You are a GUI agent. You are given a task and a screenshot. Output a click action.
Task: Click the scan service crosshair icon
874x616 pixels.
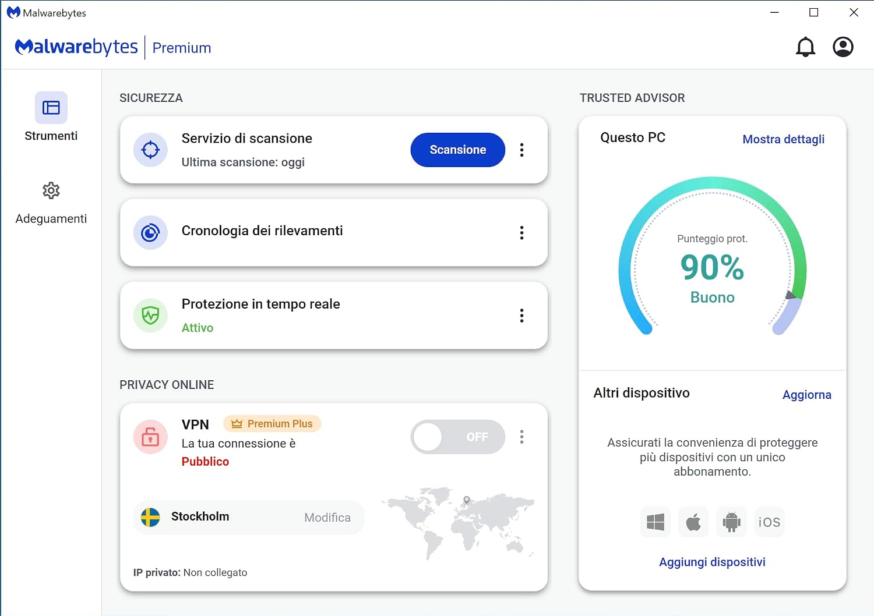pos(150,150)
